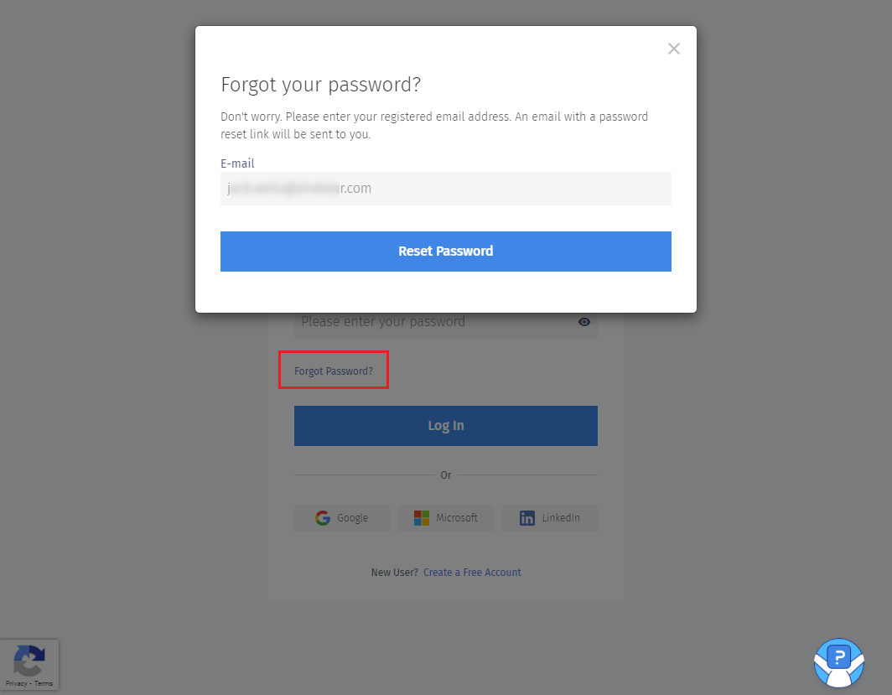Open the Forgot Password? link
The image size is (892, 695).
pyautogui.click(x=334, y=371)
